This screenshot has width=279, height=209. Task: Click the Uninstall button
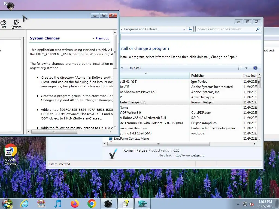(x=135, y=68)
